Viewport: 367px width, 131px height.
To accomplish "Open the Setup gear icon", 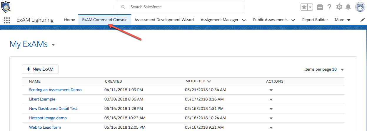I will [x=339, y=7].
